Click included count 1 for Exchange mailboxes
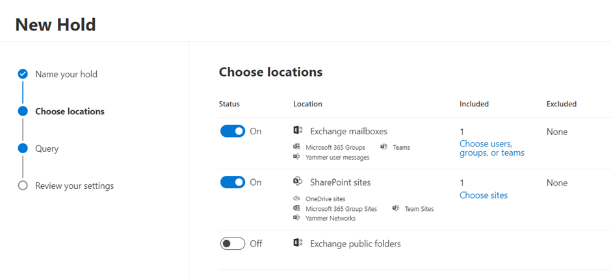611x279 pixels. coord(462,132)
